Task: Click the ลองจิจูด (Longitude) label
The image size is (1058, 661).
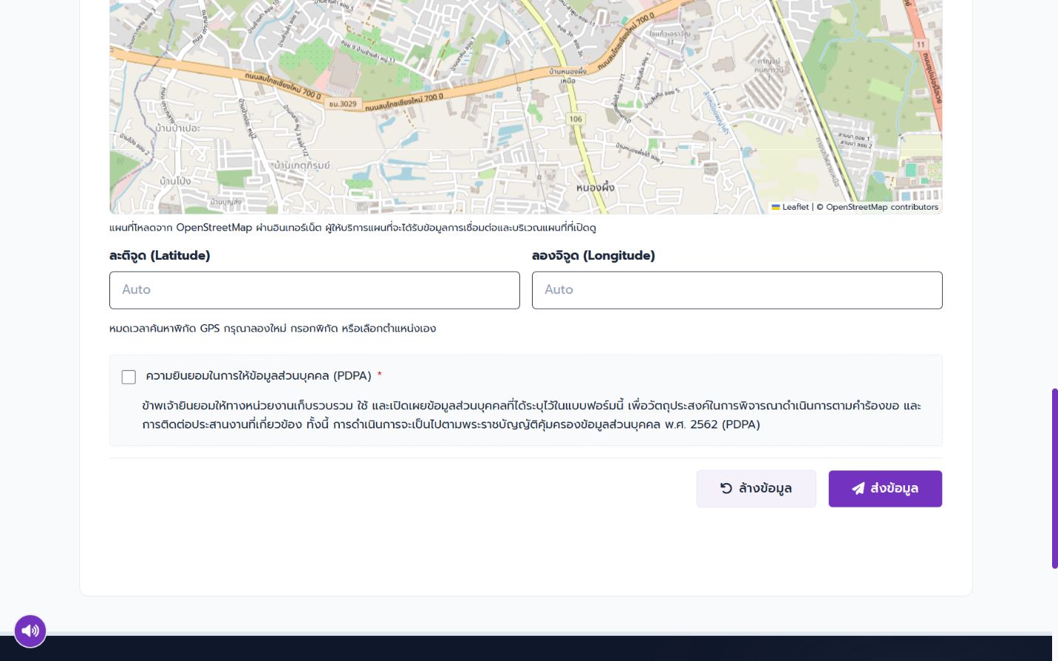Action: 593,256
